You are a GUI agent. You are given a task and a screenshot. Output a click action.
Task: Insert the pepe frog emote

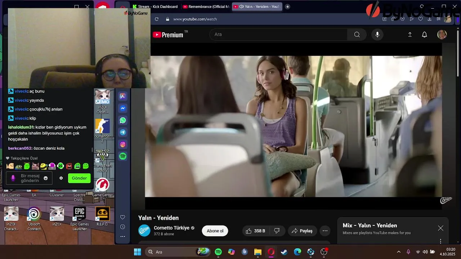click(x=18, y=166)
